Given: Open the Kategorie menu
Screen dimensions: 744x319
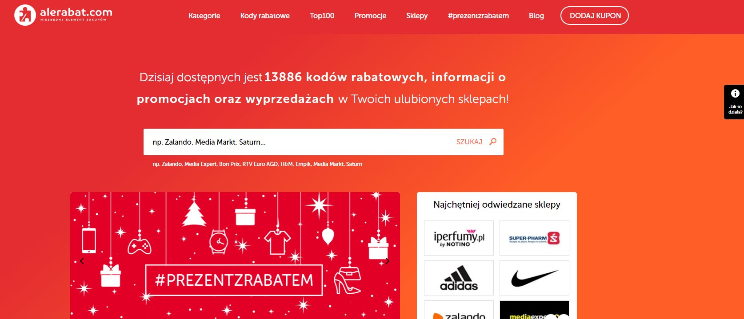Looking at the screenshot, I should [204, 16].
